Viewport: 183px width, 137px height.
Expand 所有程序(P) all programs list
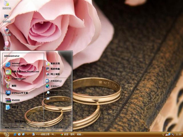tap(23, 121)
